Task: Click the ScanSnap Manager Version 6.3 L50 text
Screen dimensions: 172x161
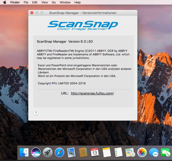Action: 65,42
